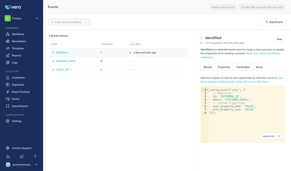Switch to the Campaigns tab

pos(243,67)
